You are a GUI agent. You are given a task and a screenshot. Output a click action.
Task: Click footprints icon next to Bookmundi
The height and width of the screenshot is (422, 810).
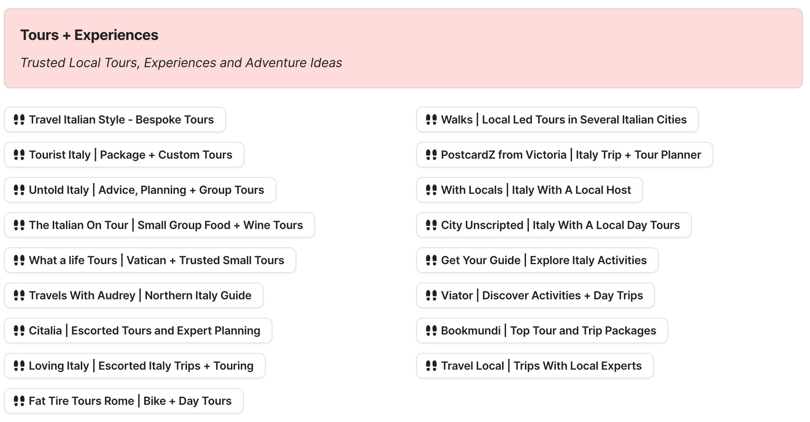pyautogui.click(x=431, y=330)
